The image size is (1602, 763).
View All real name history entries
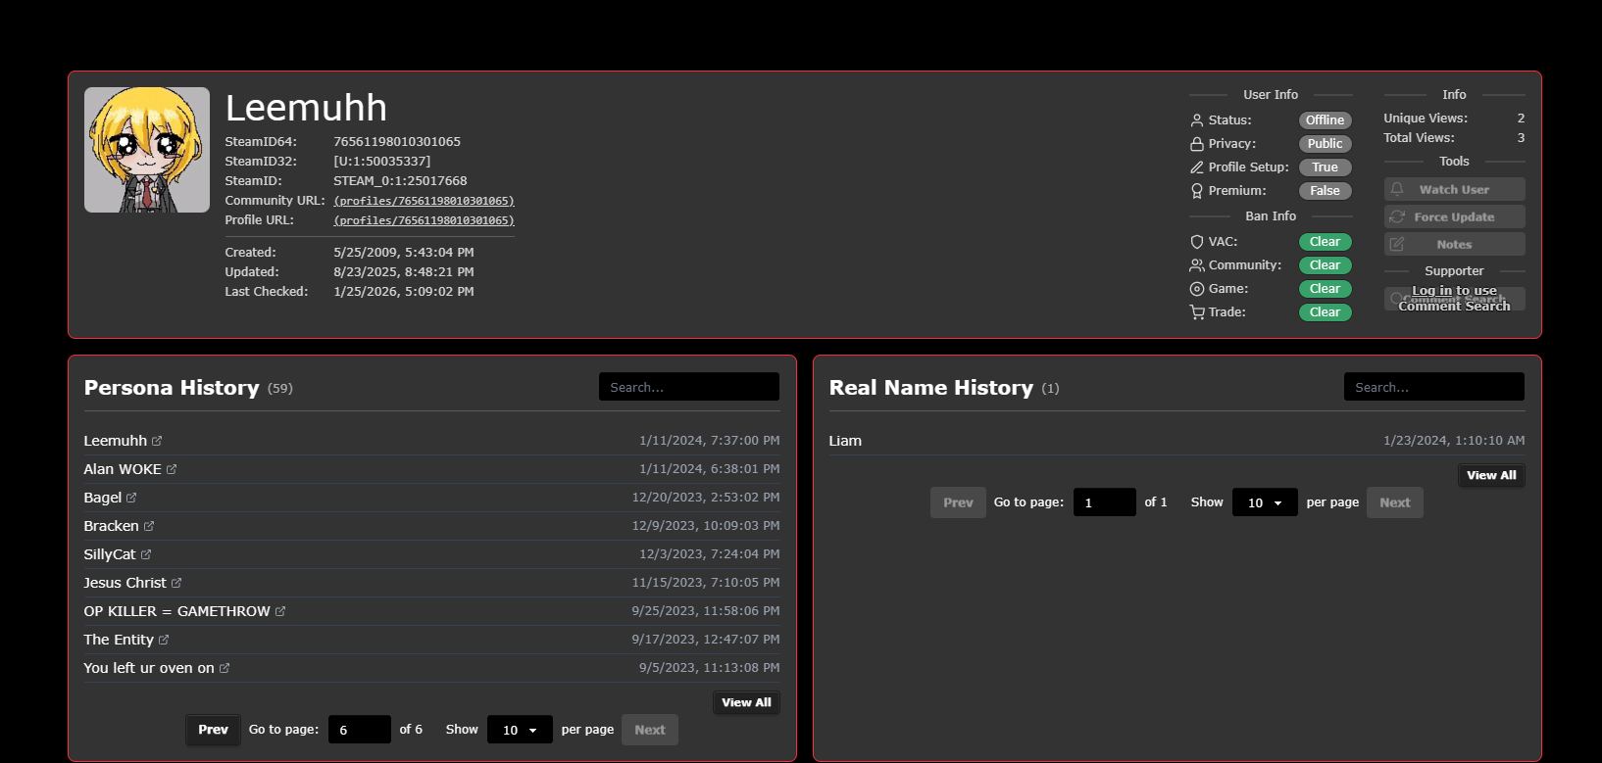click(1491, 475)
